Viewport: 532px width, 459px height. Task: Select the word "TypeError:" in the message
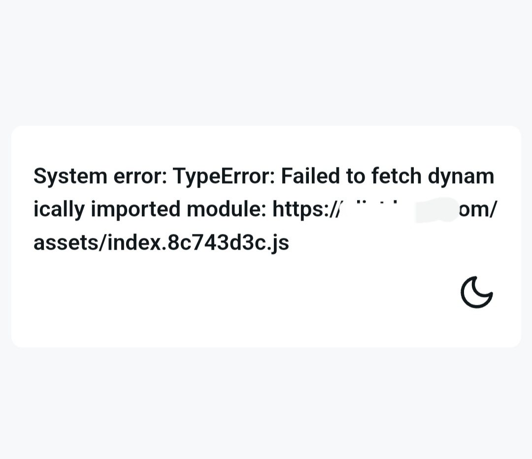tap(224, 176)
